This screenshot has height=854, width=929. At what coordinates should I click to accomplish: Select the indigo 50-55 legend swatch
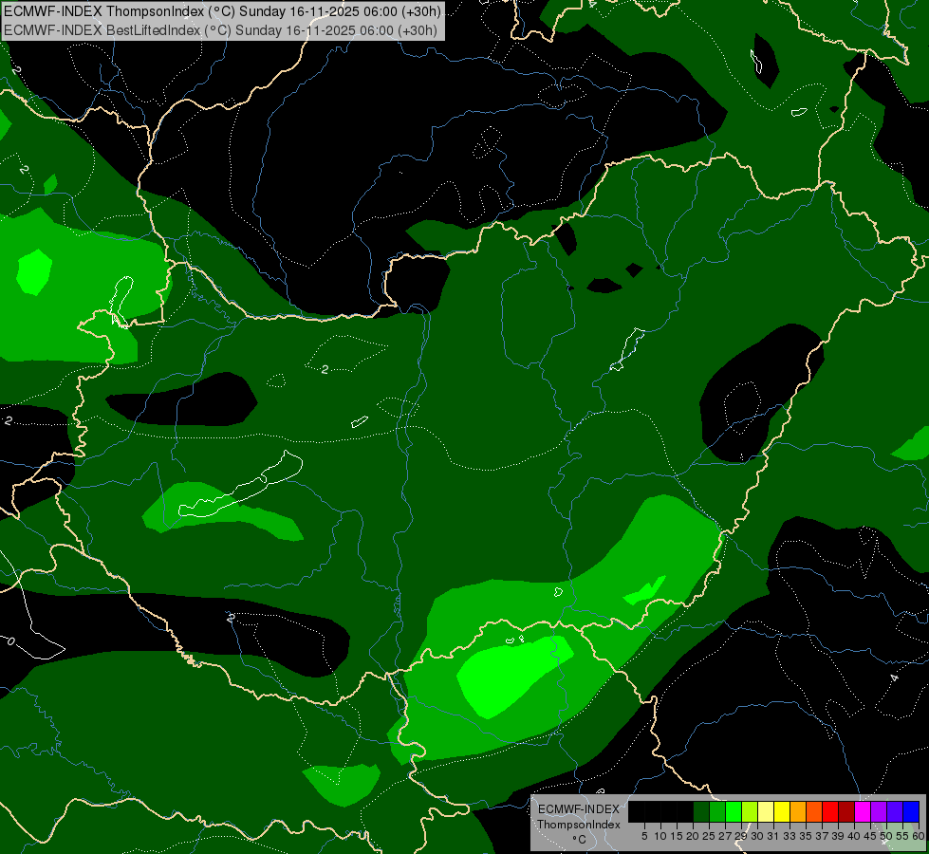895,811
